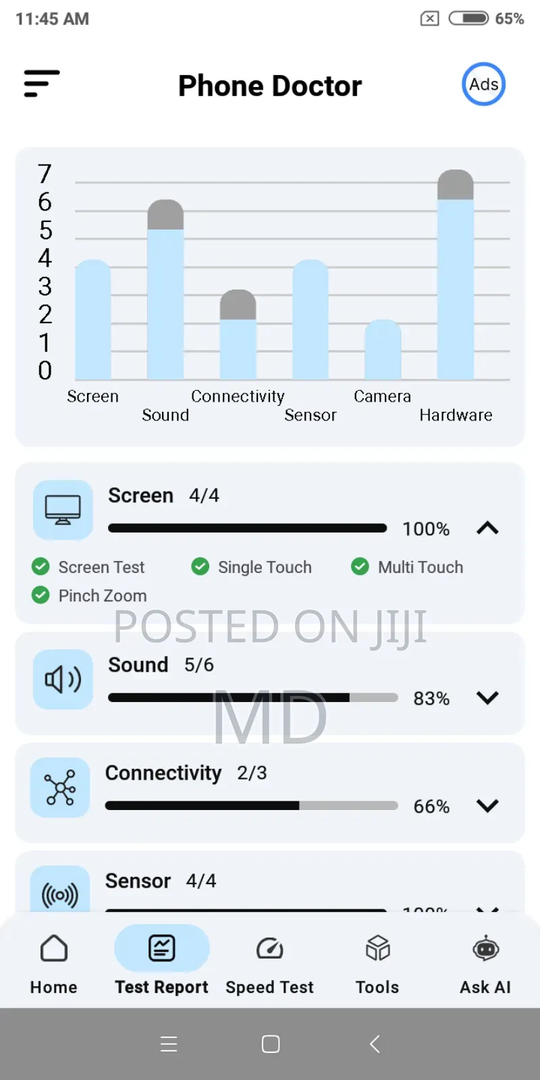Open Ask AI robot icon
This screenshot has height=1080, width=540.
485,949
